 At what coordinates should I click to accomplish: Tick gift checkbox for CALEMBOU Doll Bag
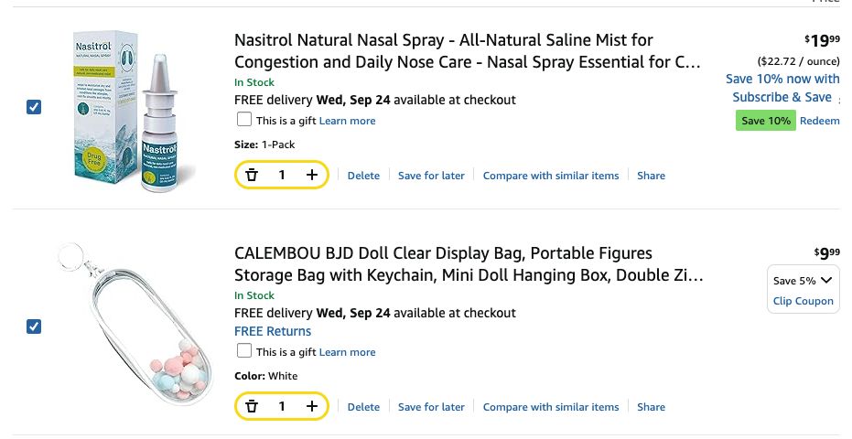pos(244,351)
